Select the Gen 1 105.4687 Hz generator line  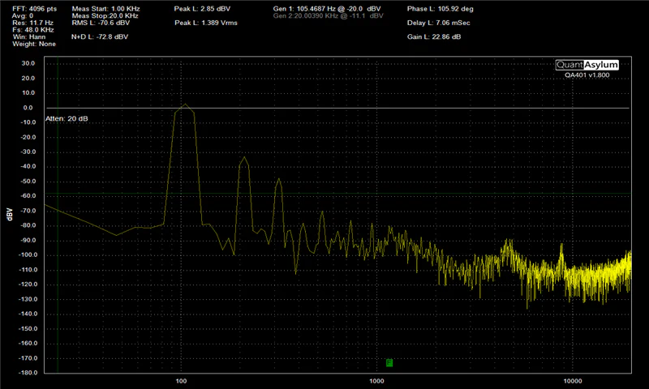click(327, 9)
